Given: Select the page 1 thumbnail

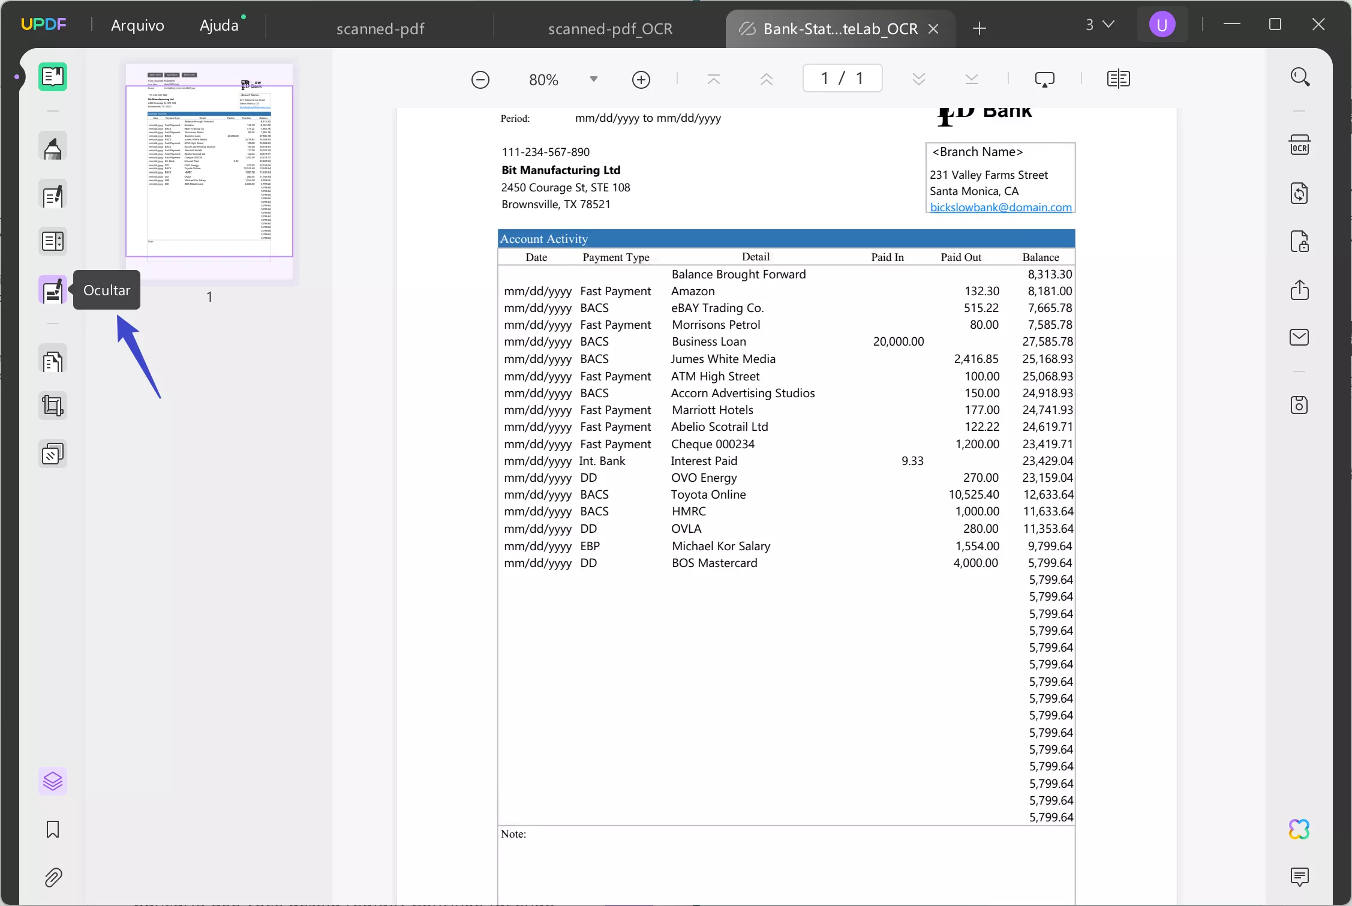Looking at the screenshot, I should click(209, 171).
